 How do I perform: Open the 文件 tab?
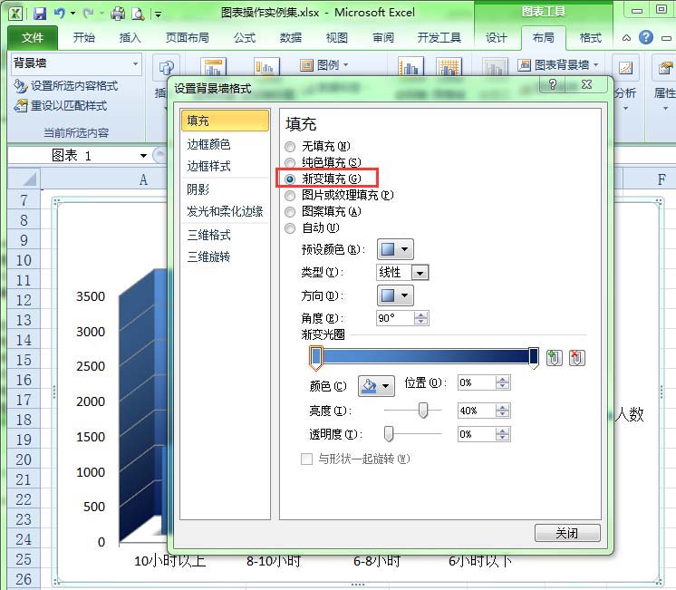pos(33,38)
